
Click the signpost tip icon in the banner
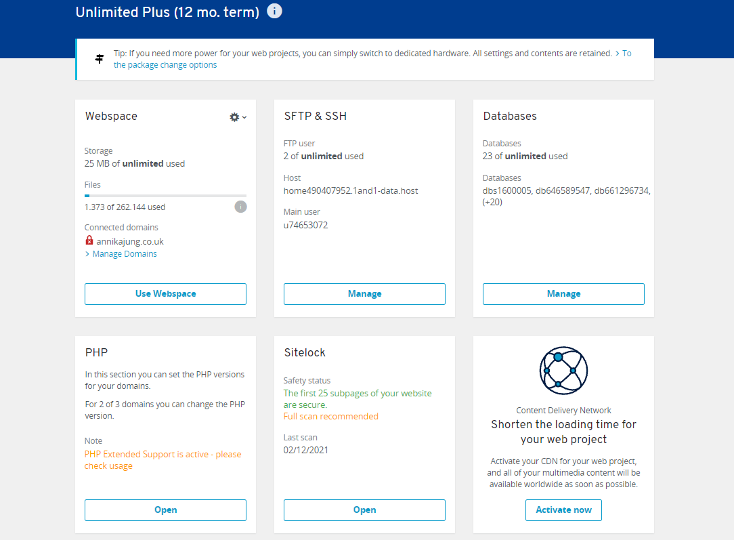[x=100, y=59]
